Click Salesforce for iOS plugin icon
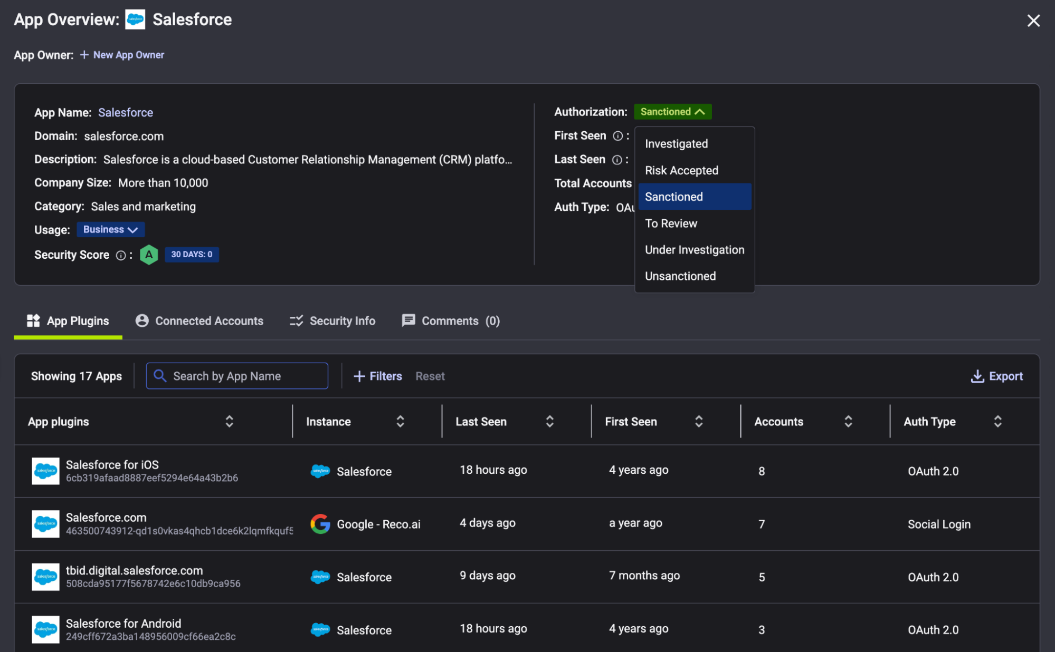This screenshot has width=1055, height=652. point(45,471)
